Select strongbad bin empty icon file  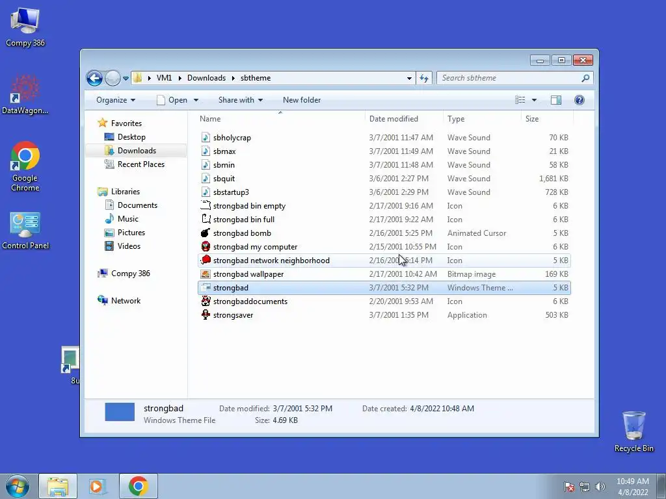pyautogui.click(x=206, y=206)
